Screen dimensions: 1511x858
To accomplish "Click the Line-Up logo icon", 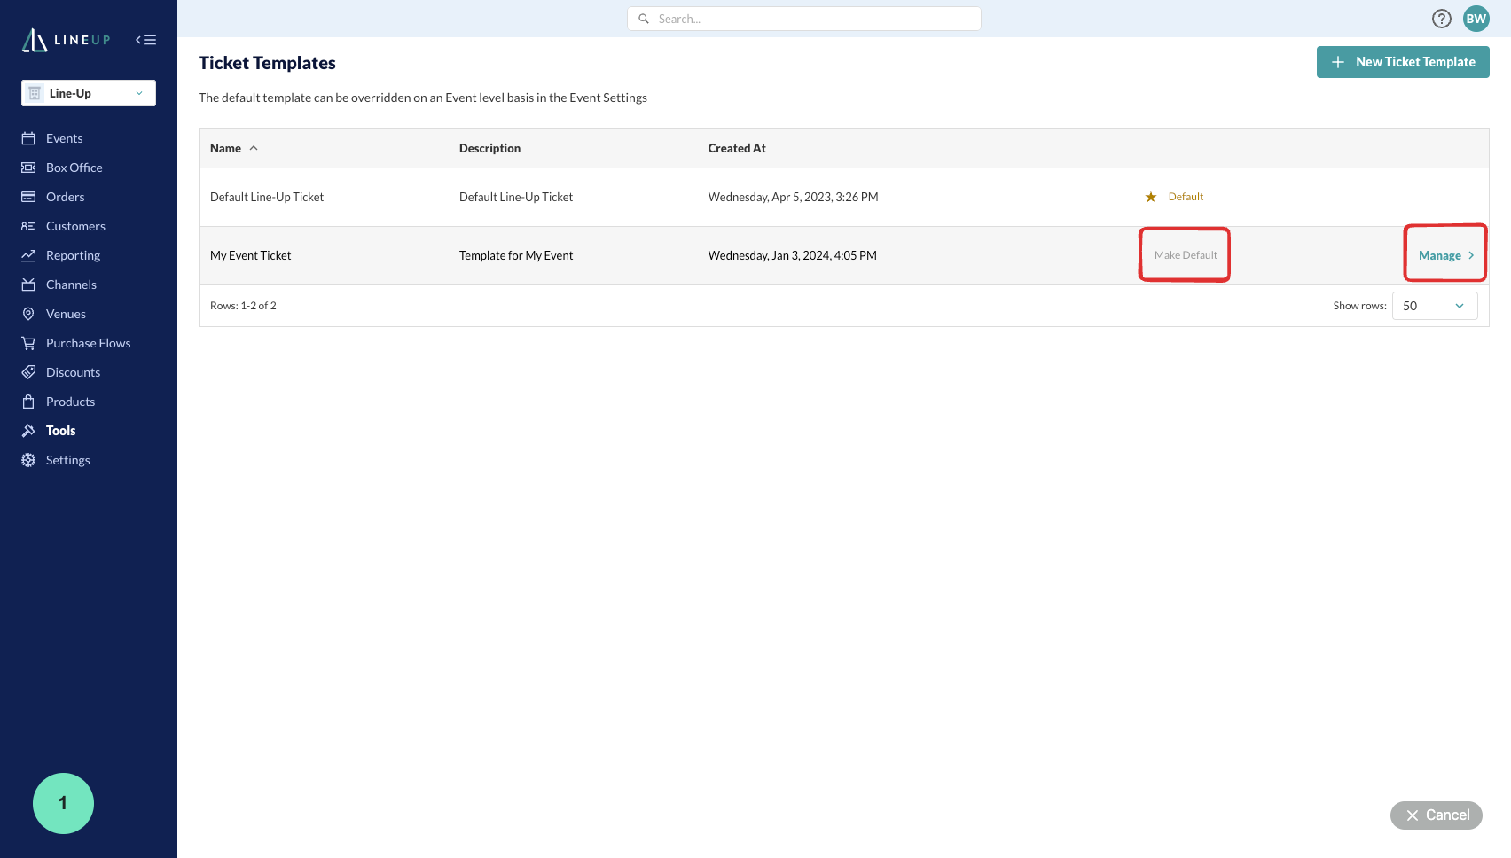I will coord(35,40).
